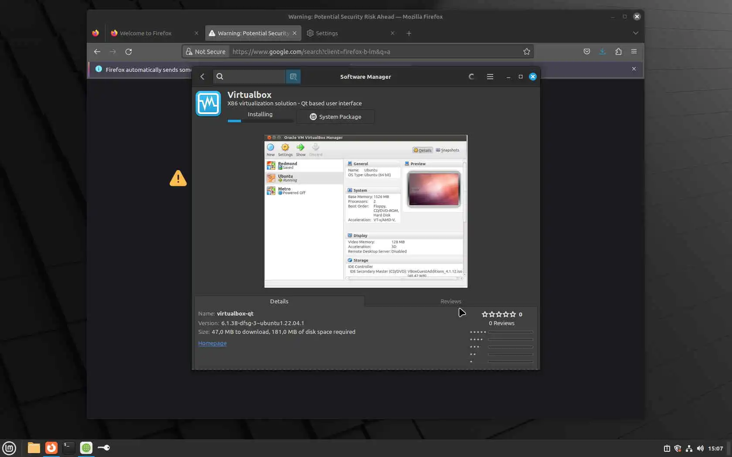The height and width of the screenshot is (457, 732).
Task: Open the Homepage link
Action: coord(212,343)
